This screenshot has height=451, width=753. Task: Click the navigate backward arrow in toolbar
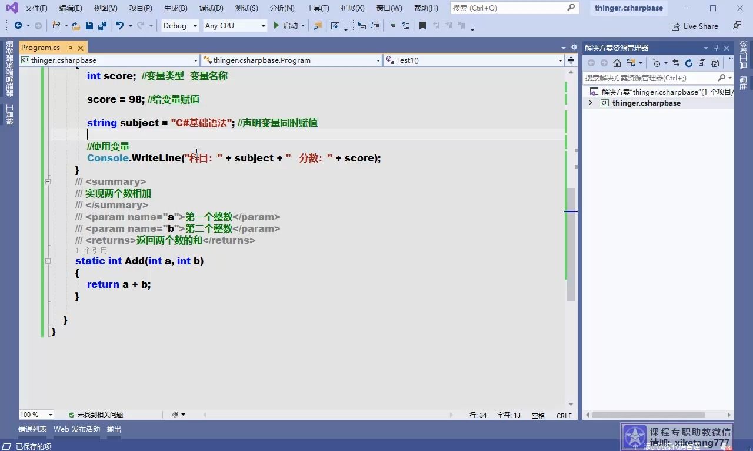(x=18, y=26)
